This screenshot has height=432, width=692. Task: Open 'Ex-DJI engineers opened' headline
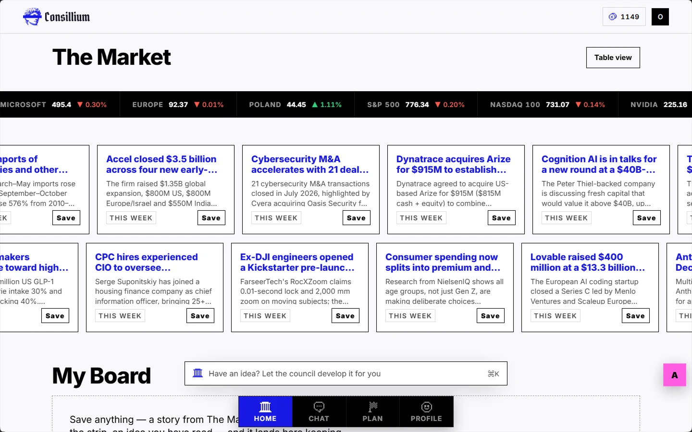[297, 262]
